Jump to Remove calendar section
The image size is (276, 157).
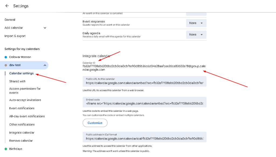tap(21, 141)
